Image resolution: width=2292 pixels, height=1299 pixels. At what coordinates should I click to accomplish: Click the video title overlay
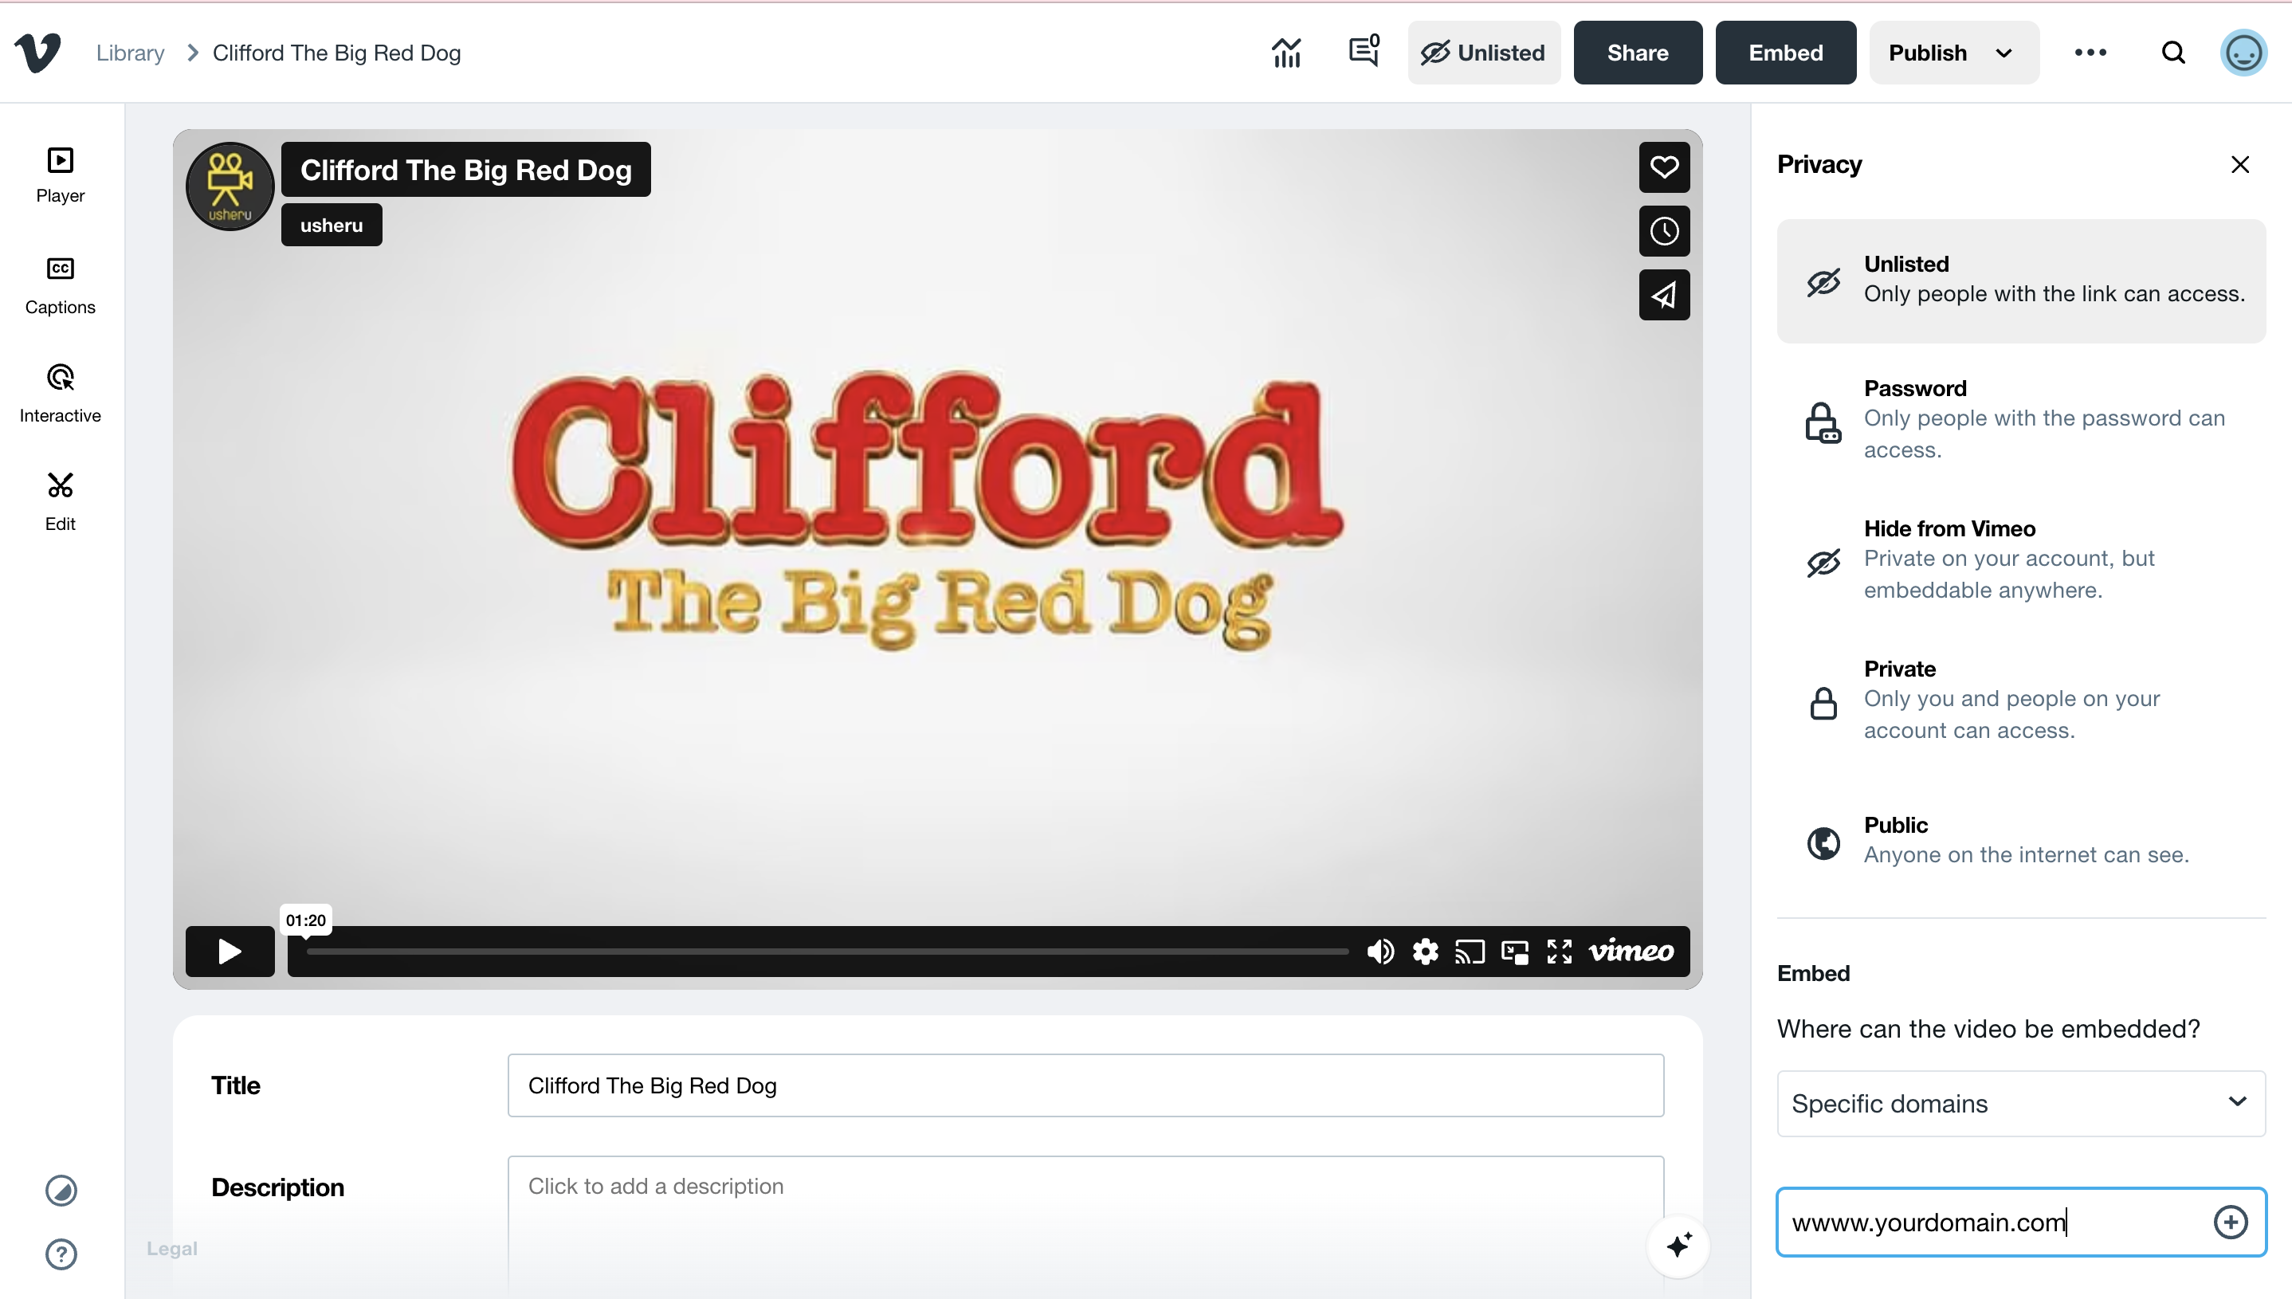point(465,170)
